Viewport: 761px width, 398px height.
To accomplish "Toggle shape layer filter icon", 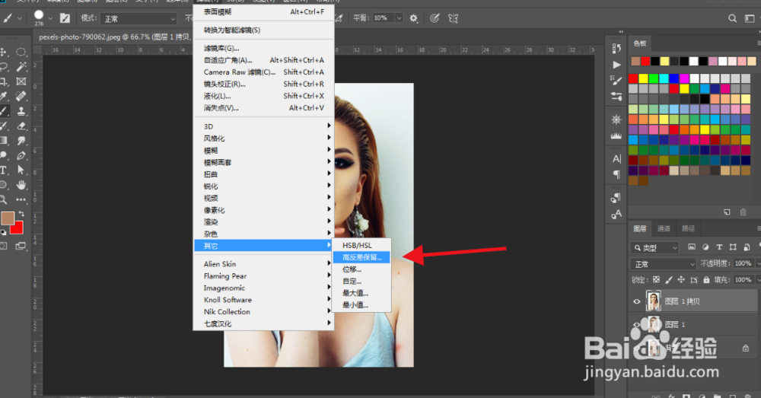I will pos(733,247).
